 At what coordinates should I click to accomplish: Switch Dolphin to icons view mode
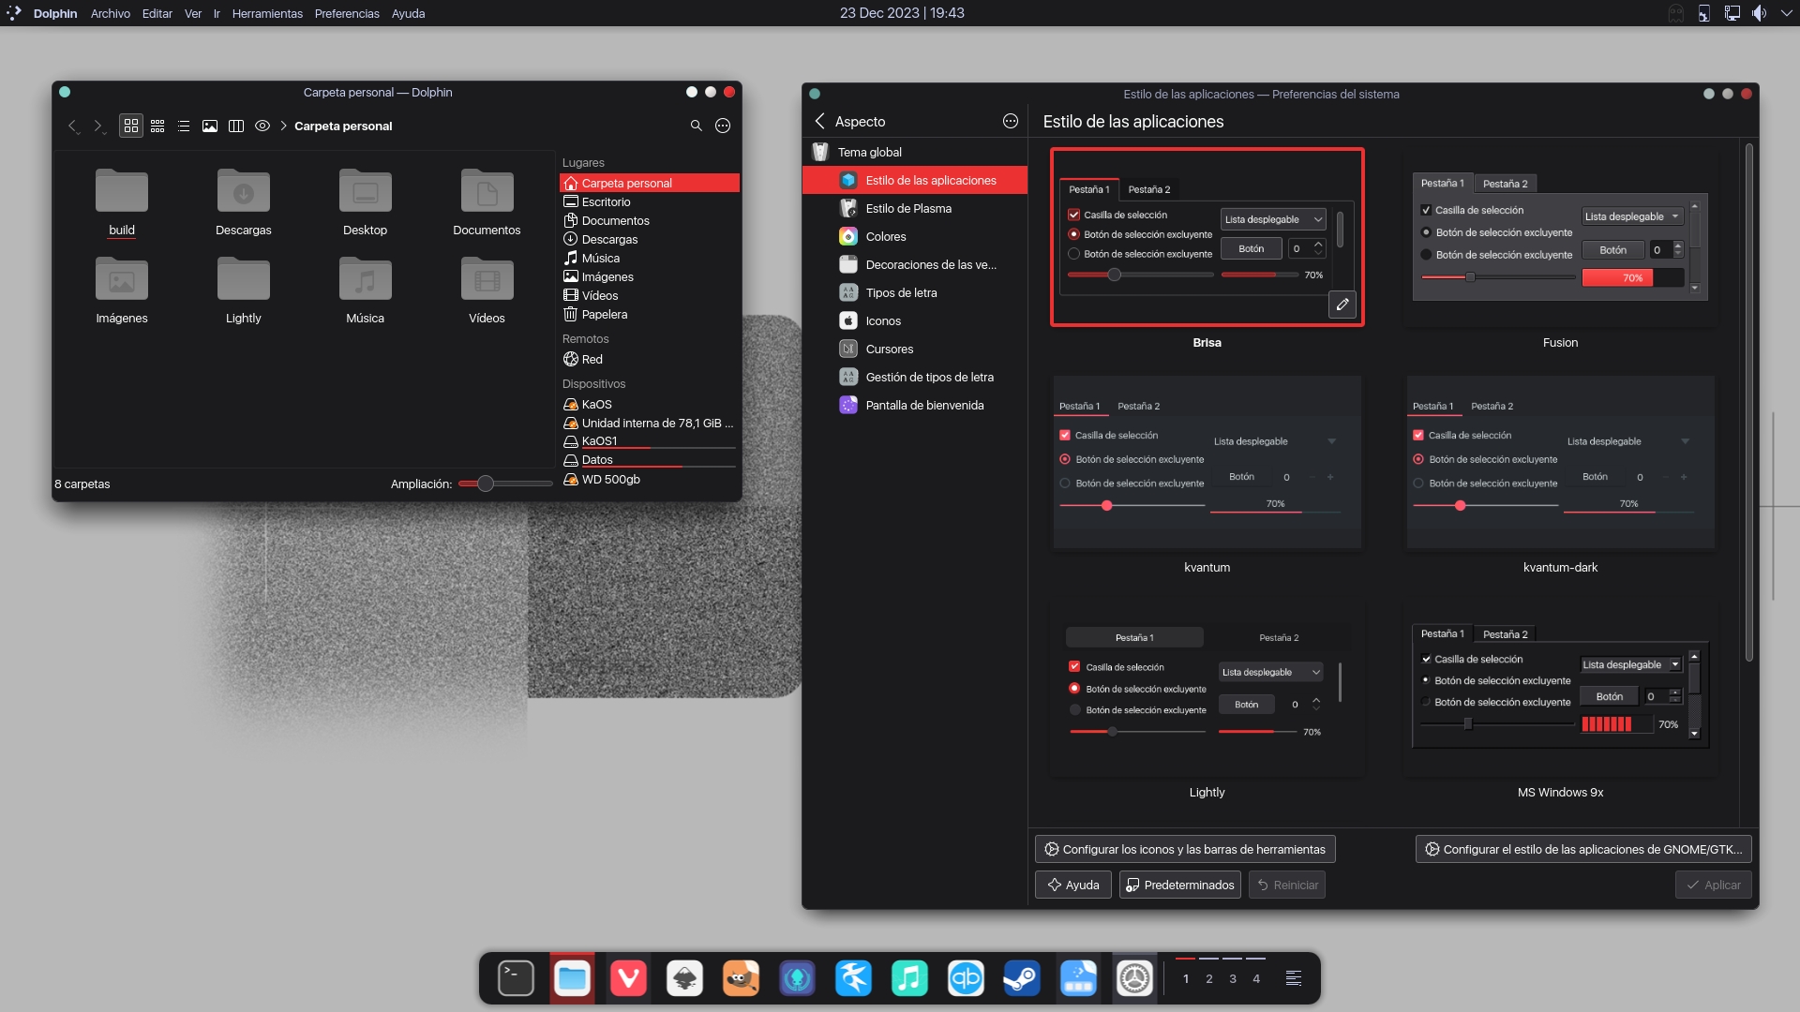(131, 126)
